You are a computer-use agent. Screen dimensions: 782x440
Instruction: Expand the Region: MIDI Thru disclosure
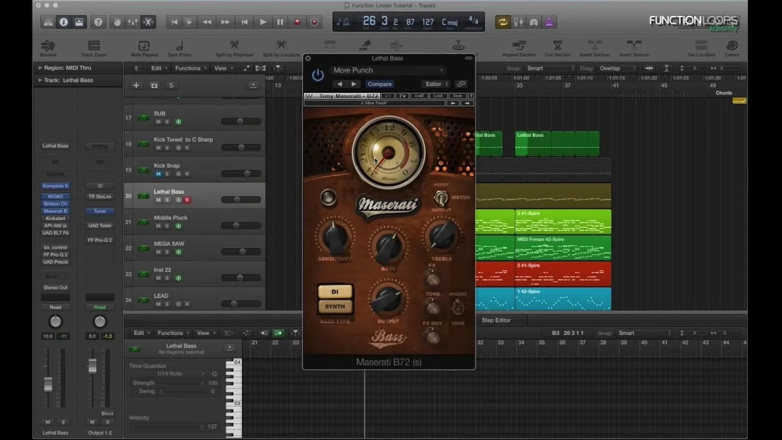pyautogui.click(x=40, y=68)
